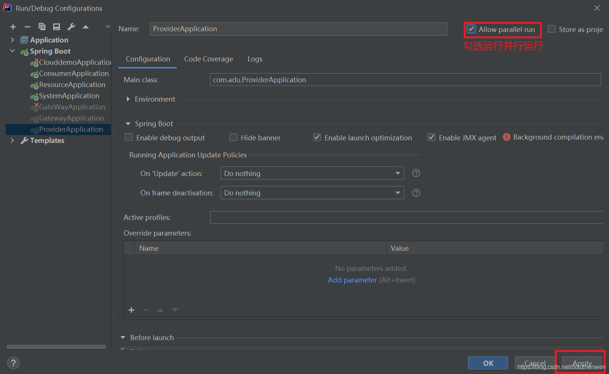Select GateWayApplication with error mark
Image resolution: width=609 pixels, height=374 pixels.
(68, 107)
